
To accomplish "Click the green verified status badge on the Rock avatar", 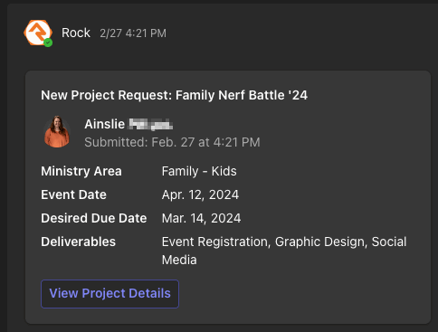I will click(x=48, y=43).
